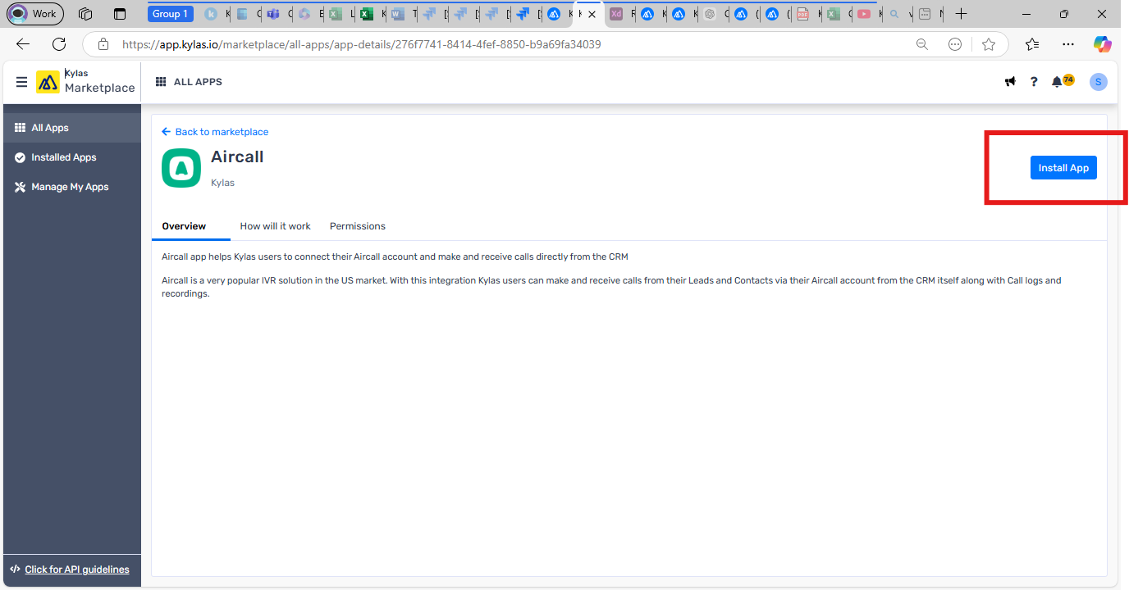1129x590 pixels.
Task: Open the Work profile button
Action: click(x=35, y=14)
